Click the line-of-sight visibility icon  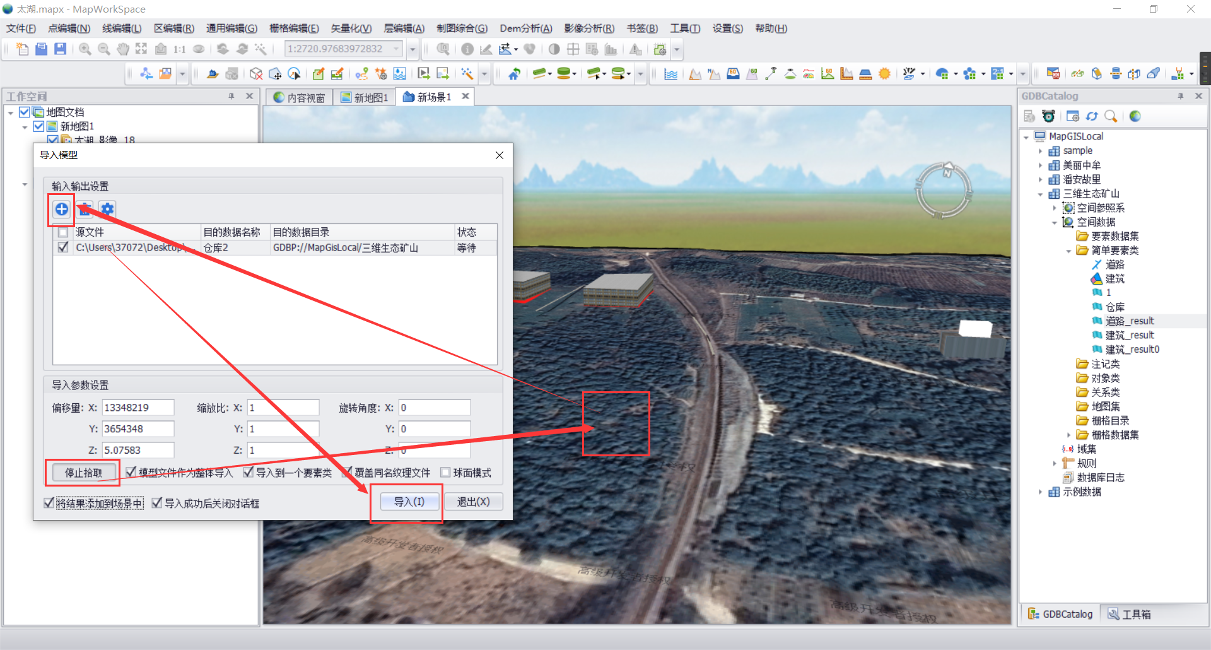[x=771, y=74]
